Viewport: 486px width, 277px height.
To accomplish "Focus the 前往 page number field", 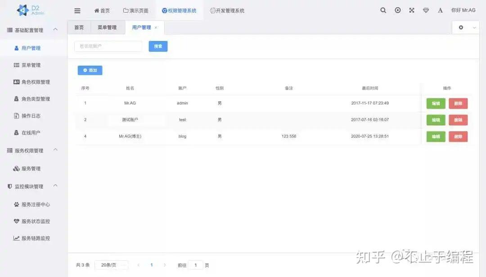I will [x=196, y=265].
